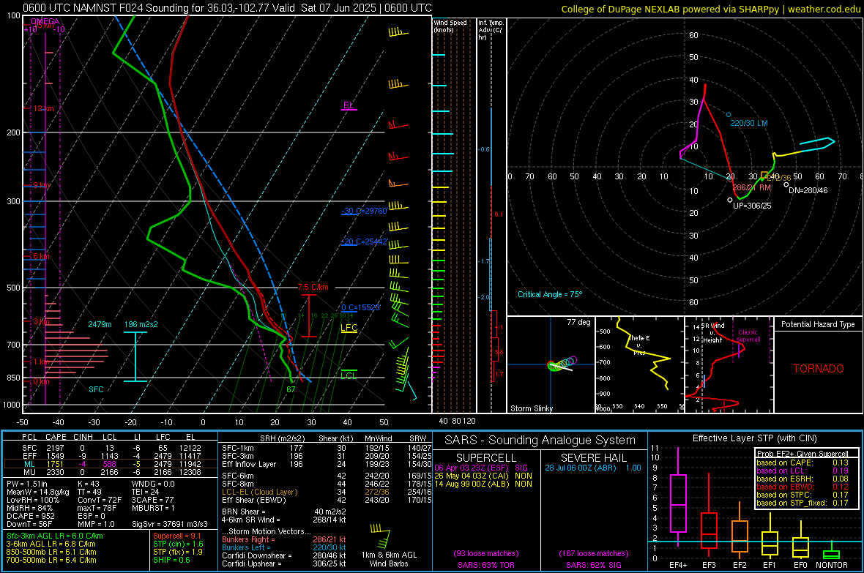Image resolution: width=864 pixels, height=573 pixels.
Task: Click the 'Critical Angle = 75°' text
Action: point(550,294)
